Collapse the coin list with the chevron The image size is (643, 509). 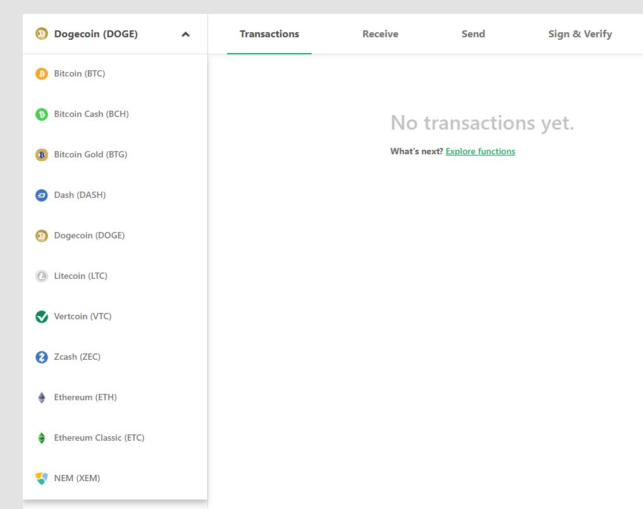click(185, 34)
